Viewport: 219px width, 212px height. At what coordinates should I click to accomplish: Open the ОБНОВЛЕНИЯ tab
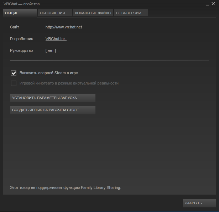54,13
